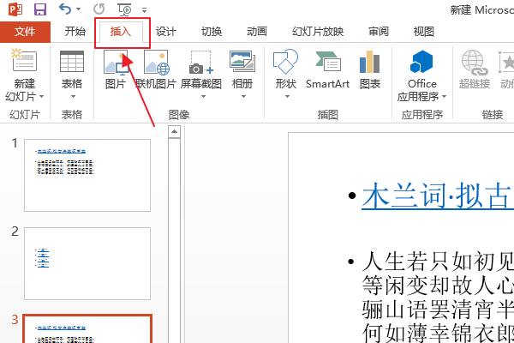Open the 幻灯片放映 (Slide Show) tab
Viewport: 514px width, 343px height.
coord(318,32)
